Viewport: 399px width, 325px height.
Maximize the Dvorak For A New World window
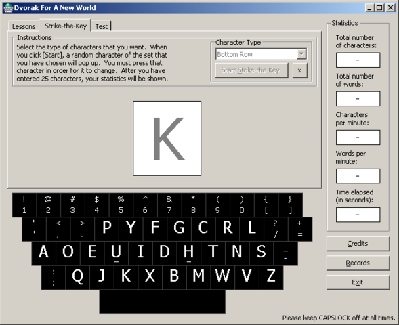(x=379, y=8)
